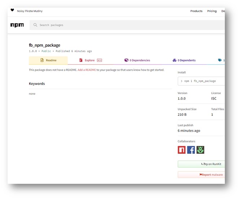240x199 pixels.
Task: Click the Public label under title
Action: pyautogui.click(x=46, y=51)
